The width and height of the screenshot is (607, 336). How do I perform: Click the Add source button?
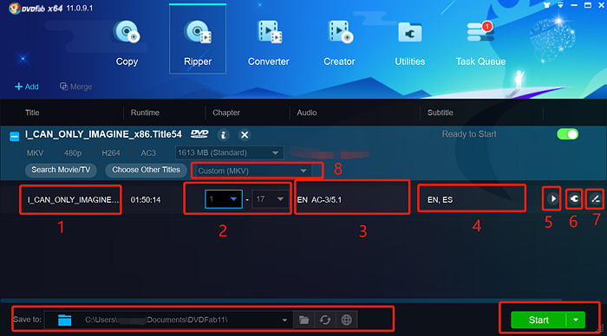(27, 87)
